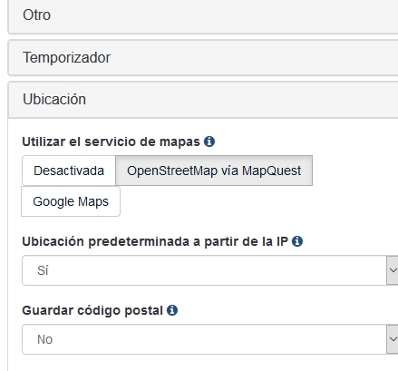Collapse the Ubicación settings panel

pyautogui.click(x=203, y=100)
